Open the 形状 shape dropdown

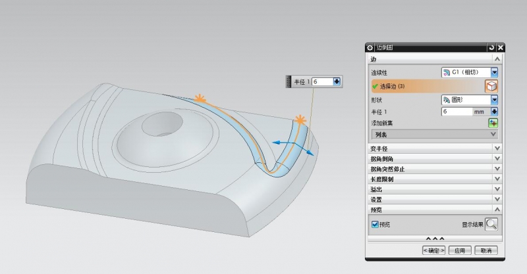[494, 101]
